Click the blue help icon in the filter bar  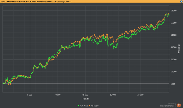(182, 1)
